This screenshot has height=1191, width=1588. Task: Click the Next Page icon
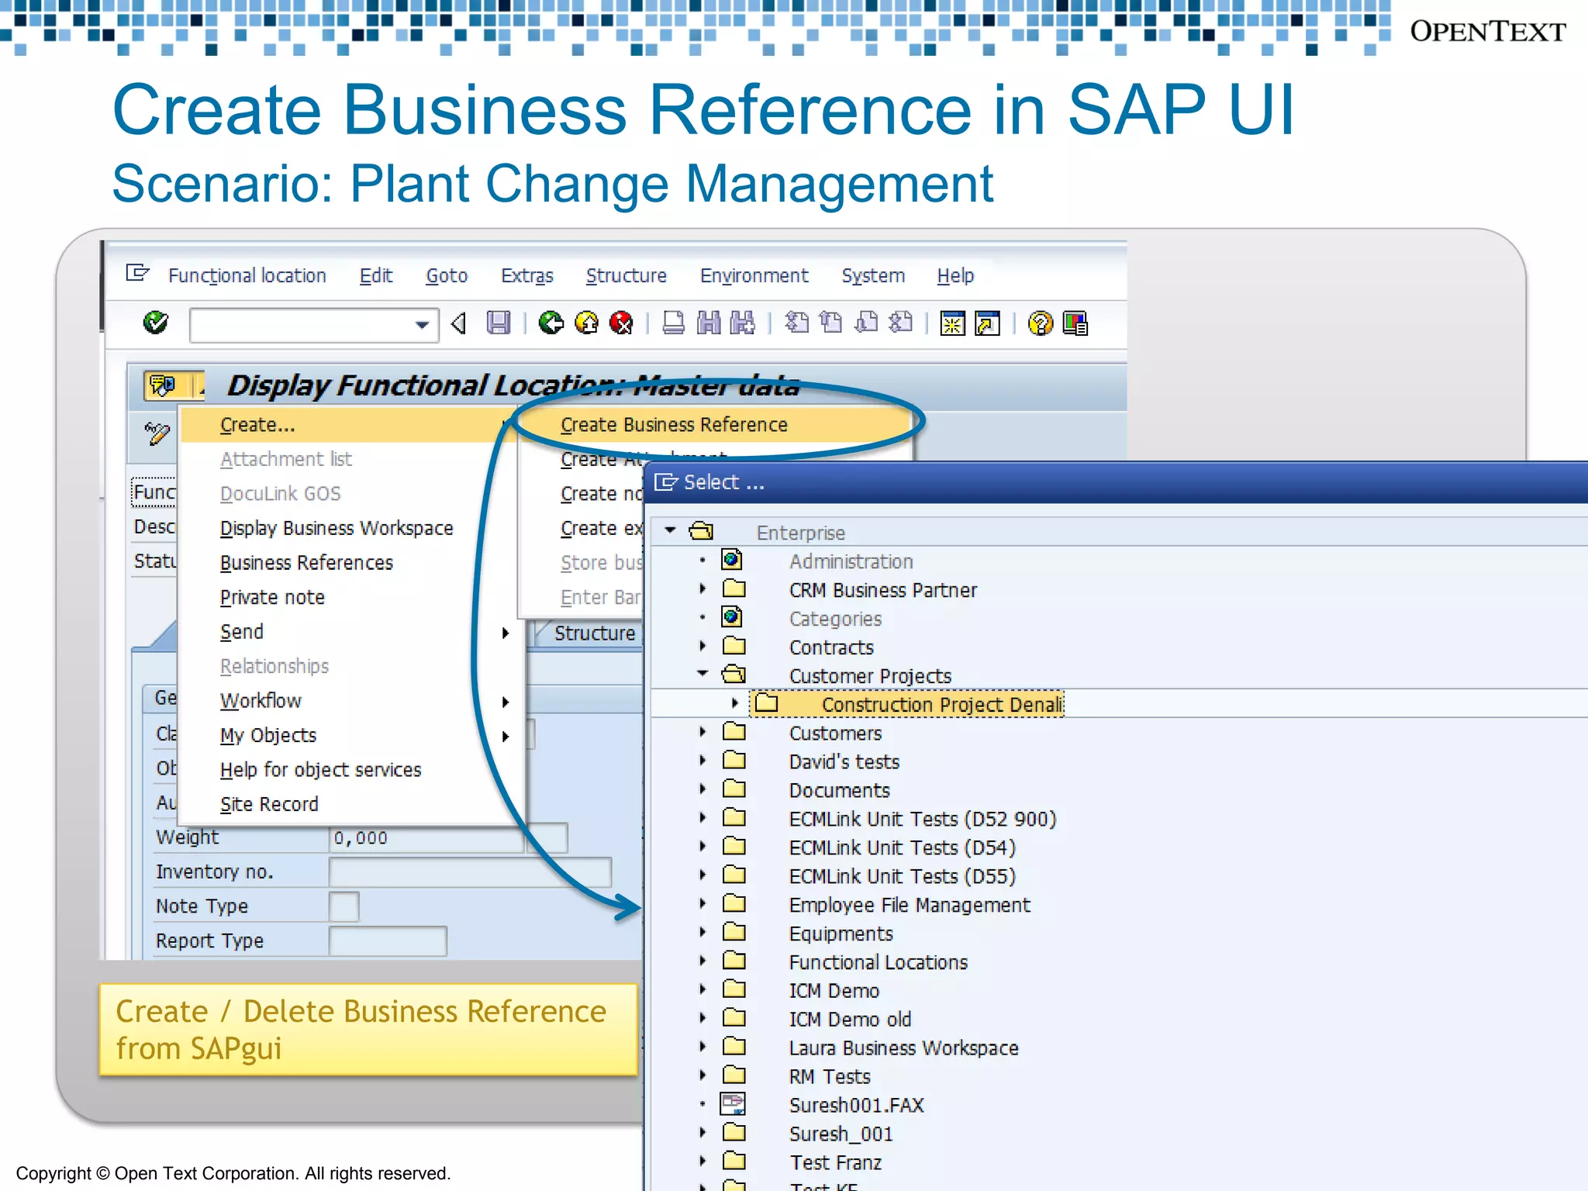[866, 323]
